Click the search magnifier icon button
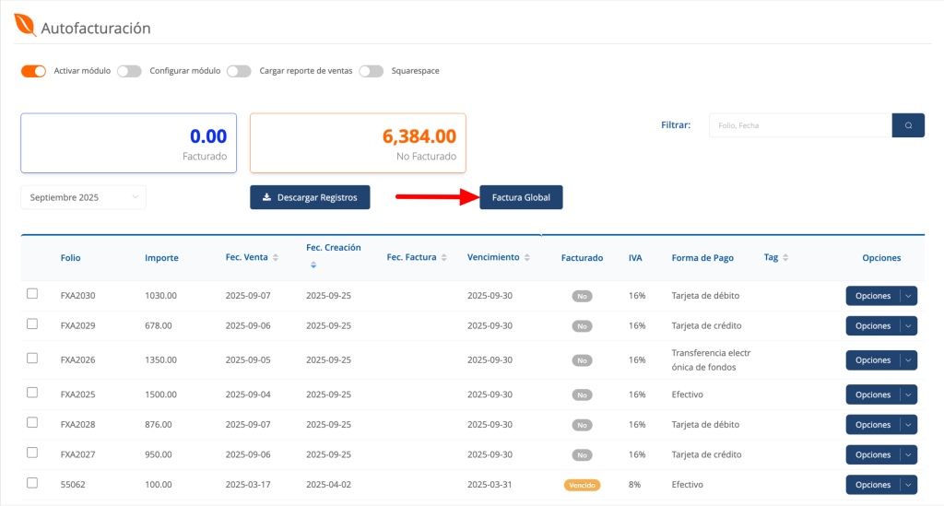The image size is (944, 506). (x=908, y=125)
